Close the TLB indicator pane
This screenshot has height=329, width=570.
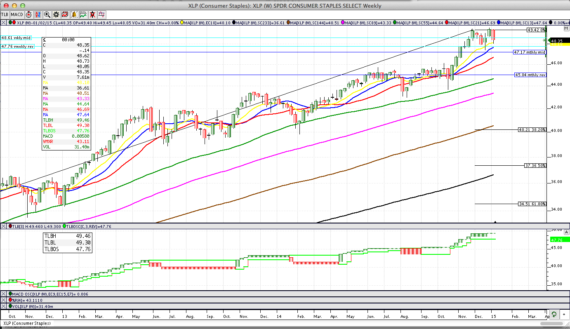click(x=3, y=226)
